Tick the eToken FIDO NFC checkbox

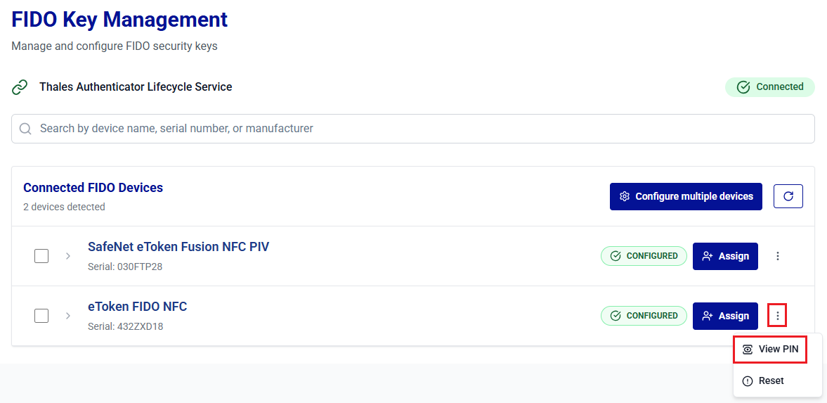[41, 316]
